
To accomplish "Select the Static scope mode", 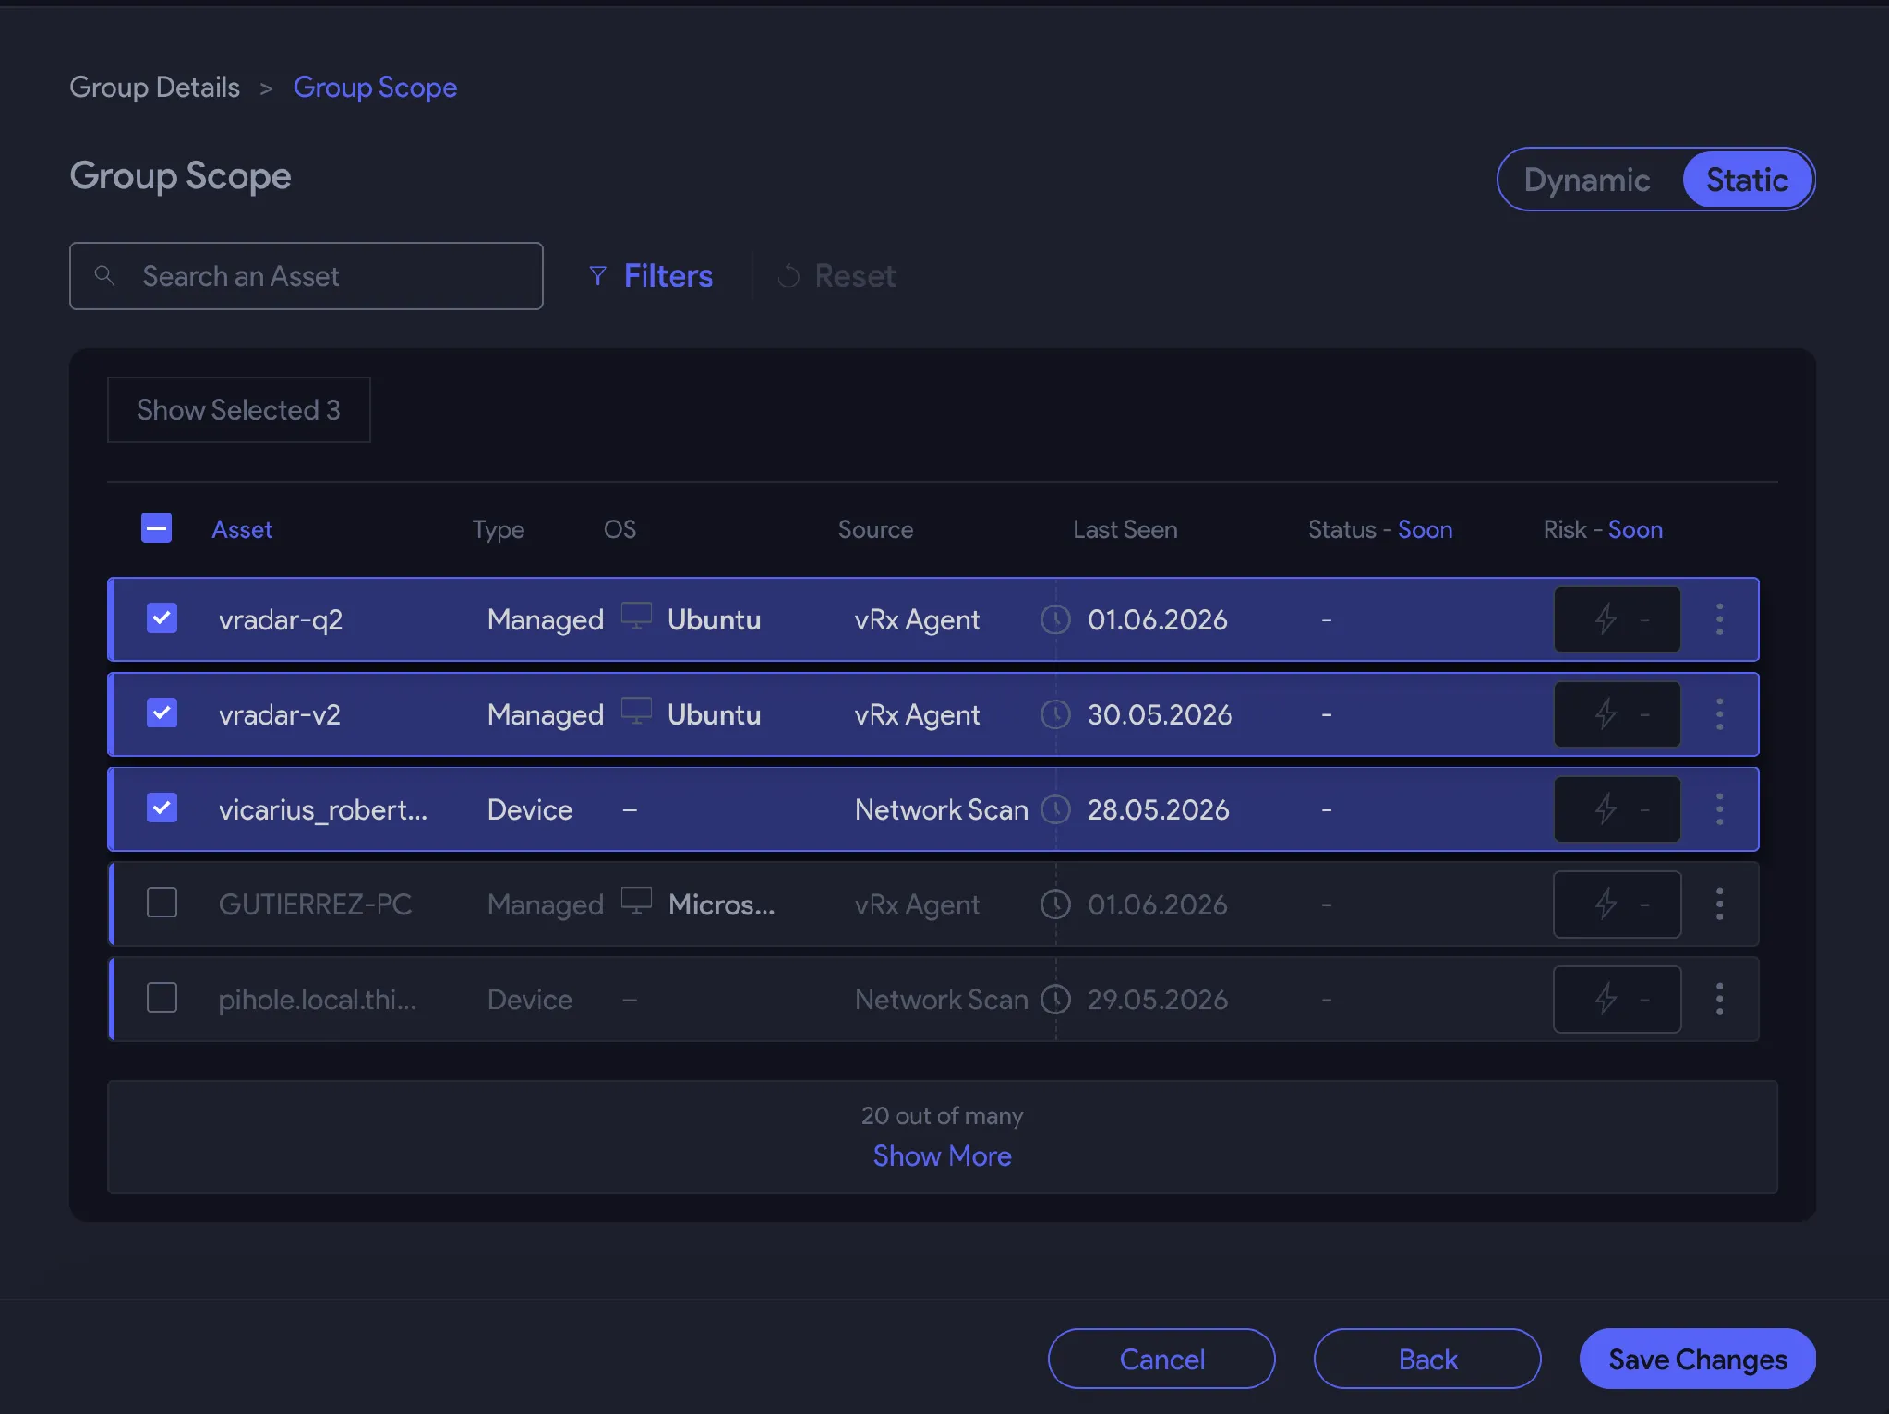I will (x=1747, y=179).
